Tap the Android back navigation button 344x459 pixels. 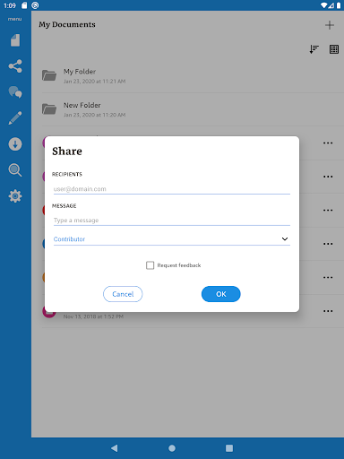[115, 448]
